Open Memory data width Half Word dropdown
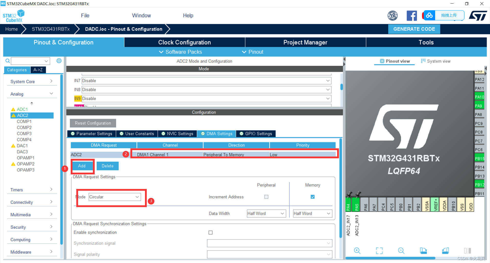This screenshot has height=263, width=490. click(x=313, y=213)
